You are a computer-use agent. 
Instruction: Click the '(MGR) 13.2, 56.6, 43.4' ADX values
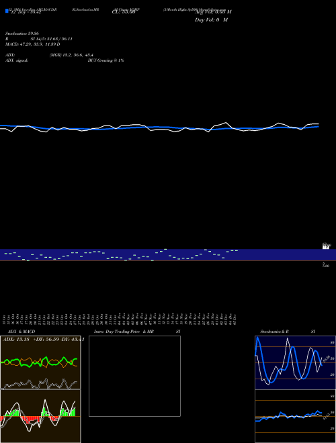(x=71, y=55)
